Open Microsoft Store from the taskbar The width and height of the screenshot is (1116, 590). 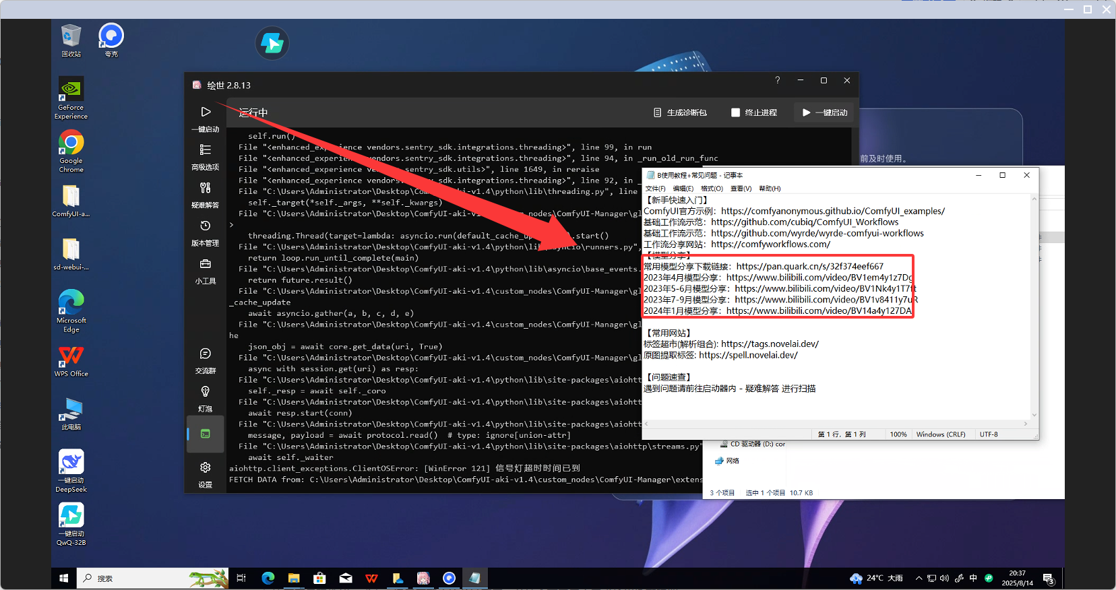[319, 578]
